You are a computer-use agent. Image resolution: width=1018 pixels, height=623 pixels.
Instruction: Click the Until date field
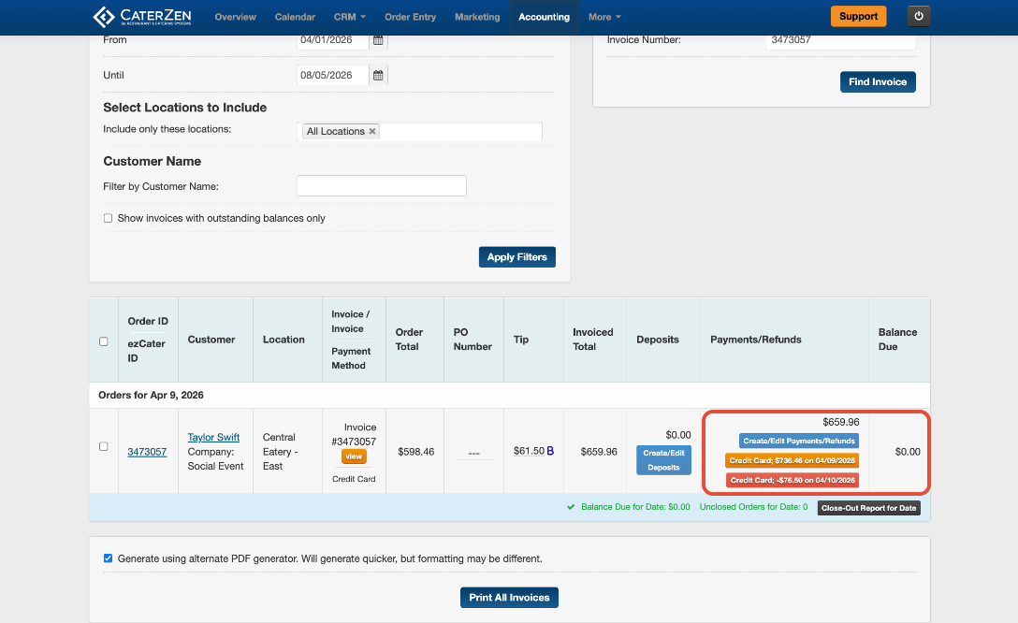[x=333, y=75]
